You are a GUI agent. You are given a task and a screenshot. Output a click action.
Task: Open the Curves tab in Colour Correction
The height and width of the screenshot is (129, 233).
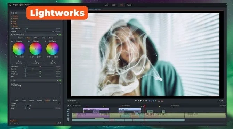[51, 38]
